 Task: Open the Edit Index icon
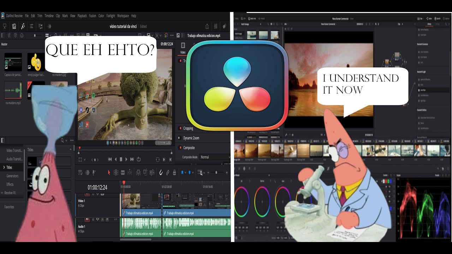click(x=31, y=26)
